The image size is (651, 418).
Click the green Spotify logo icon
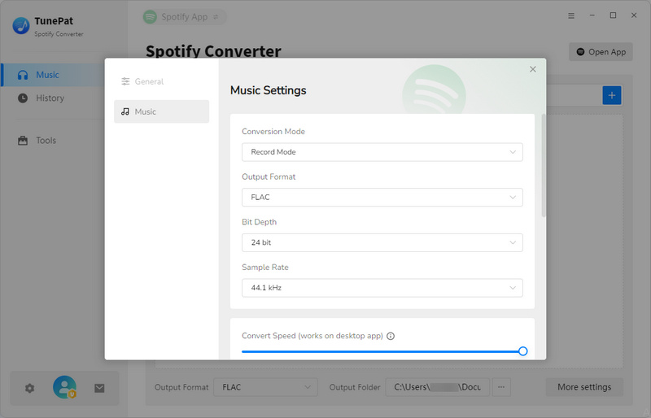point(150,17)
